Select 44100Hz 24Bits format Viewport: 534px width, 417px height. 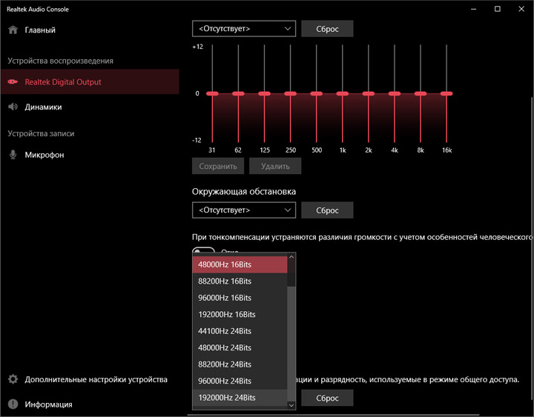coord(240,331)
